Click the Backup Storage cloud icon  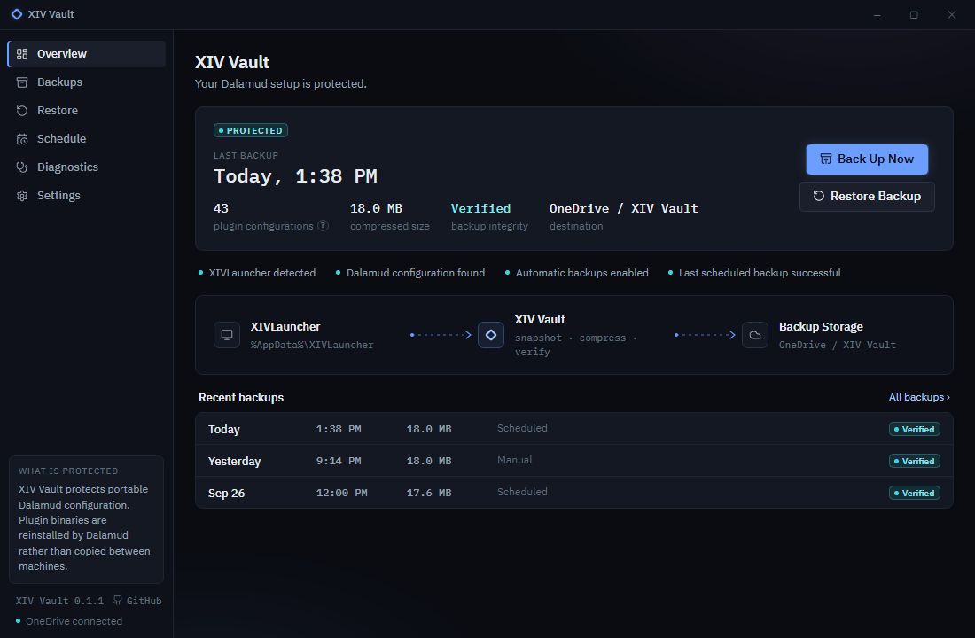pyautogui.click(x=755, y=335)
